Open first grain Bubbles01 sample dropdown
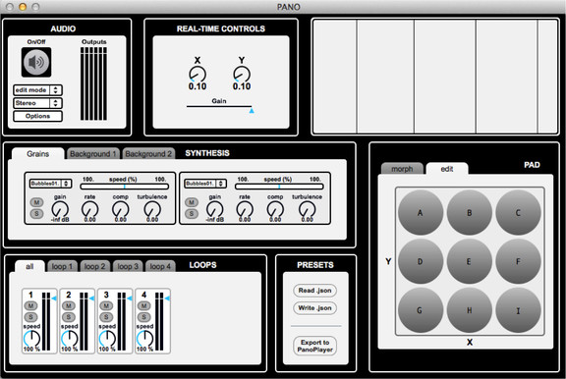 [x=50, y=184]
